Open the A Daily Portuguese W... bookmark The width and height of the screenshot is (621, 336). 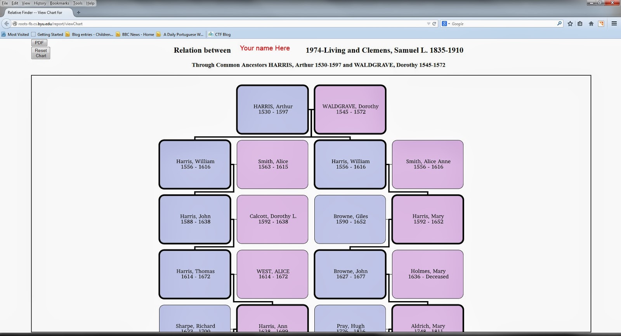pos(180,34)
